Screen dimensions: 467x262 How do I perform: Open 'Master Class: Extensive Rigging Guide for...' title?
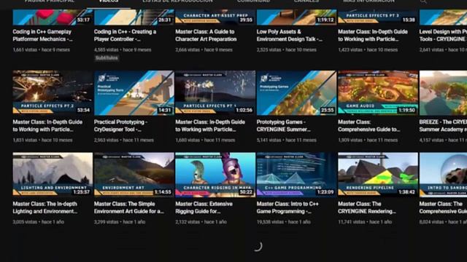(x=204, y=207)
